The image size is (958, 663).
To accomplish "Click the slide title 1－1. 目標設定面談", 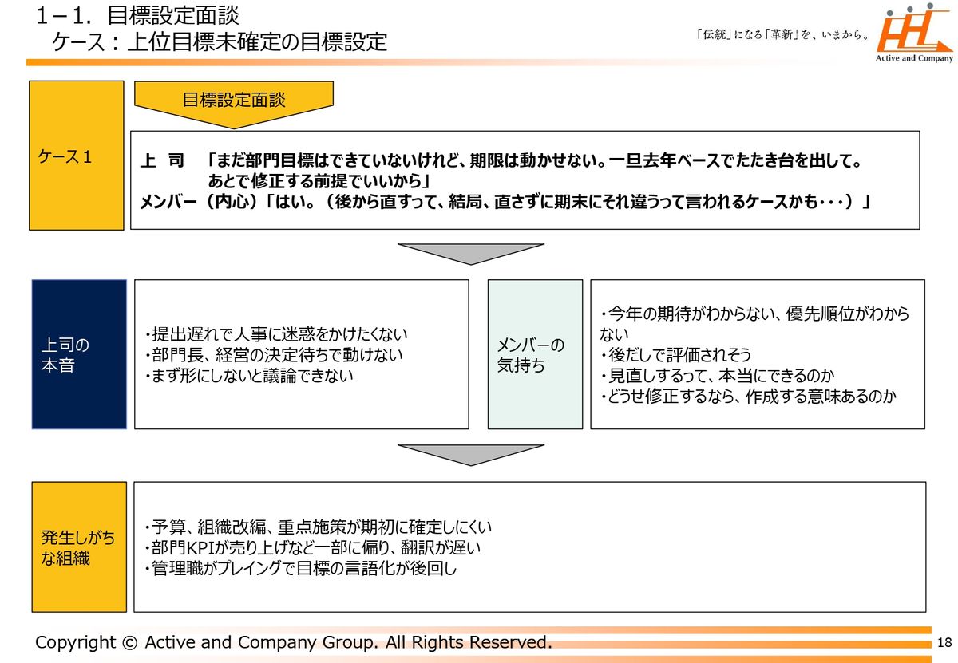I will 137,14.
